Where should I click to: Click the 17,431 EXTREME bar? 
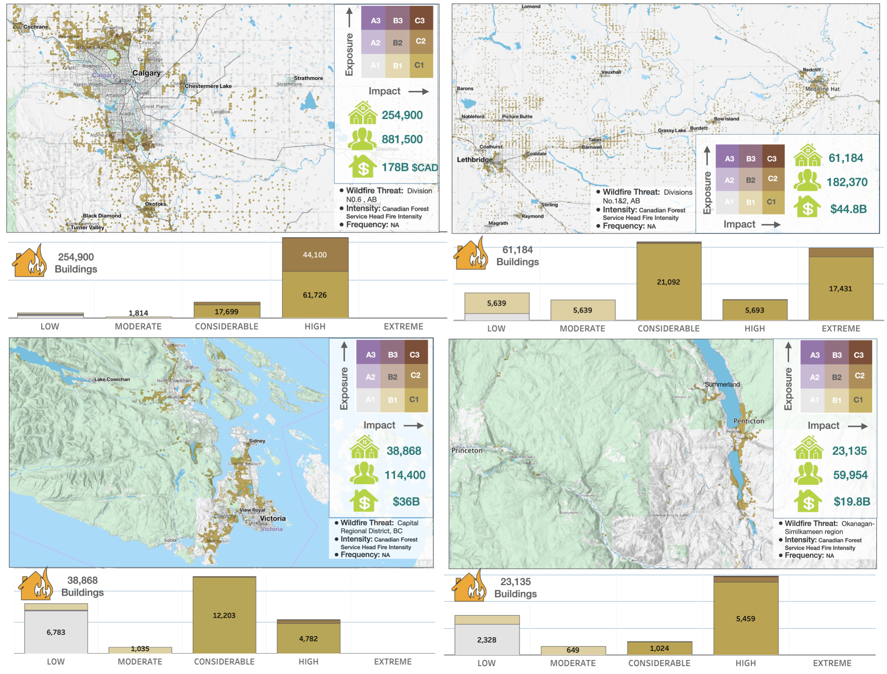(x=840, y=289)
